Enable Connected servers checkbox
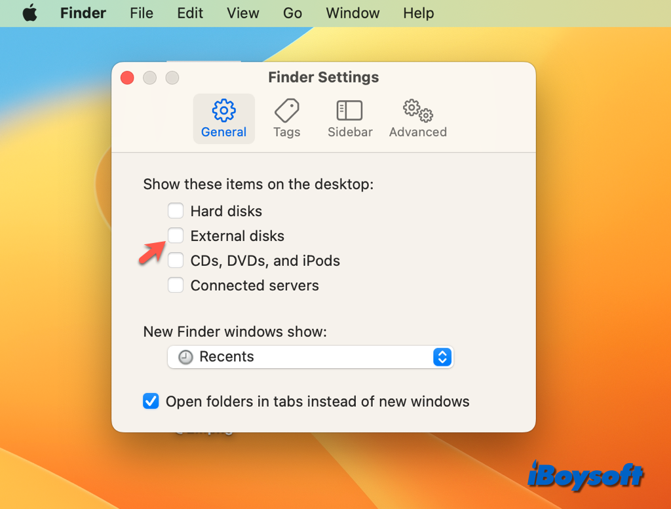The width and height of the screenshot is (671, 509). click(x=176, y=286)
